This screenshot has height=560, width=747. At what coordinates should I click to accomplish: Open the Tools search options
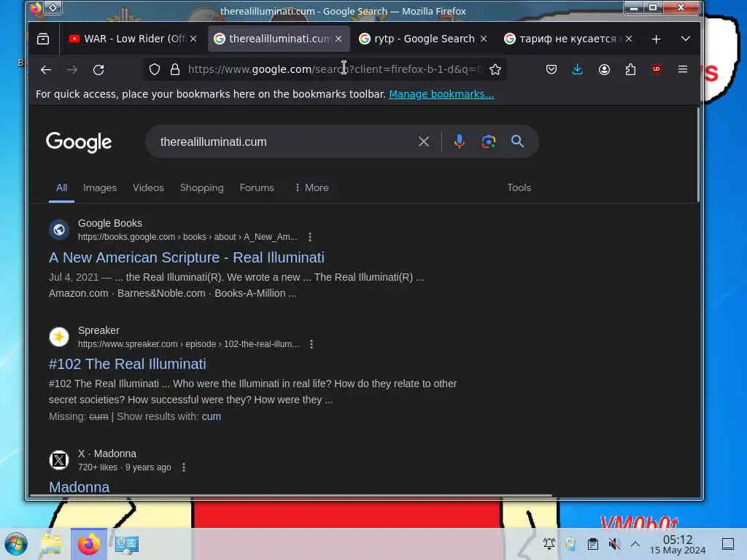pyautogui.click(x=519, y=187)
